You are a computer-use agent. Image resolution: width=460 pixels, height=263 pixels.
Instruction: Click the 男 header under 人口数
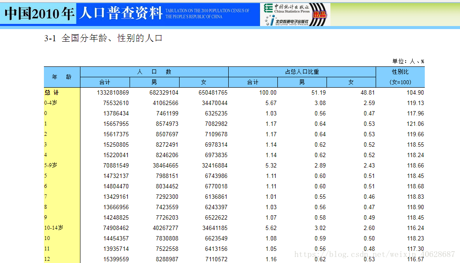coord(154,82)
